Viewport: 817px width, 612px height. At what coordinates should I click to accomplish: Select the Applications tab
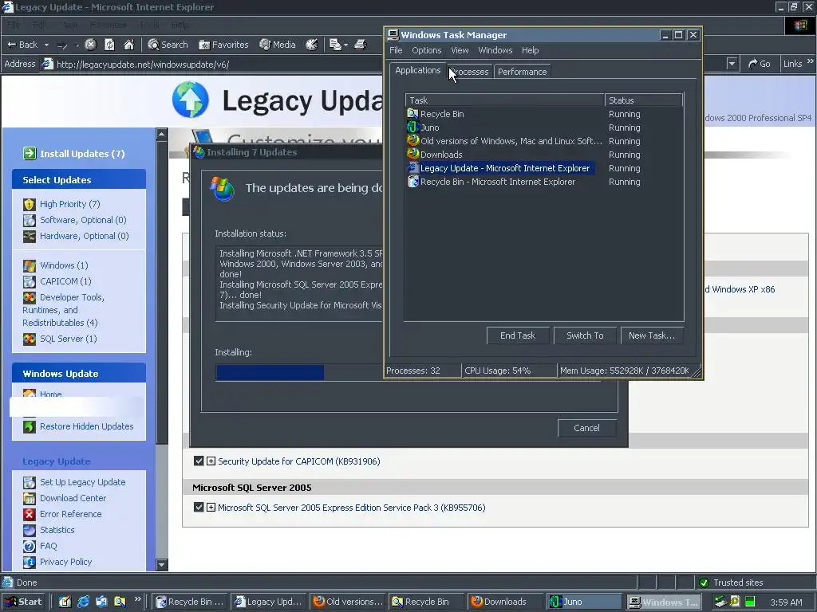417,70
